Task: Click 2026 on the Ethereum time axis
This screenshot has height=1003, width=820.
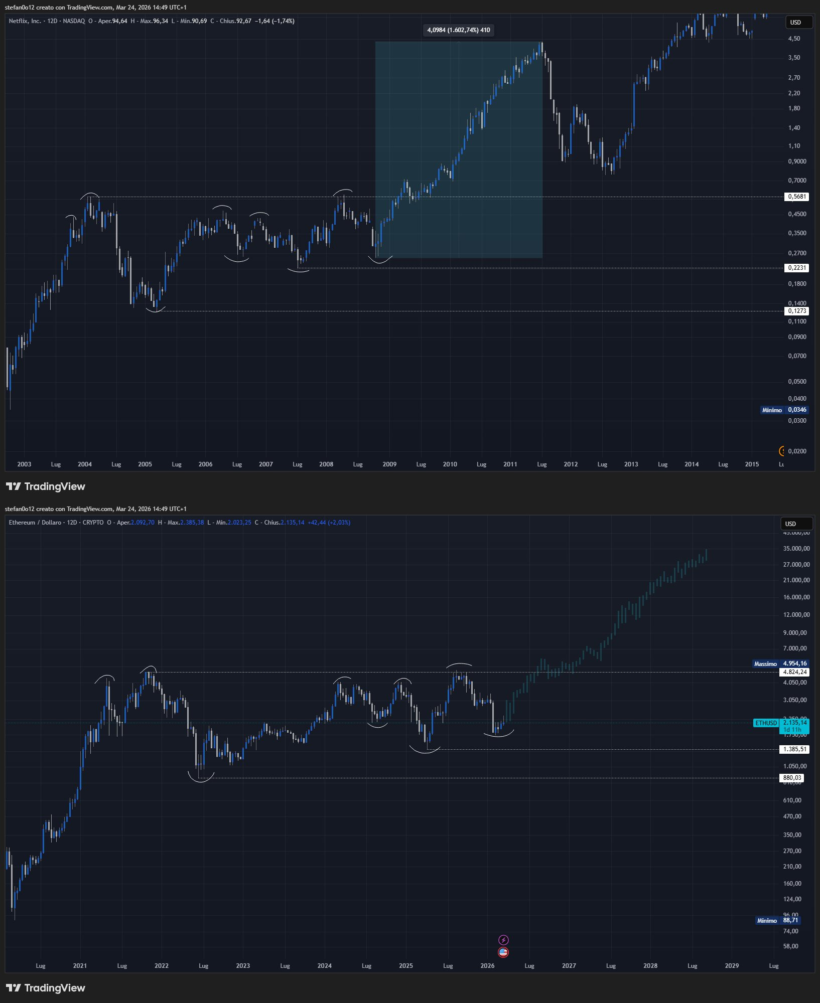Action: [x=487, y=965]
